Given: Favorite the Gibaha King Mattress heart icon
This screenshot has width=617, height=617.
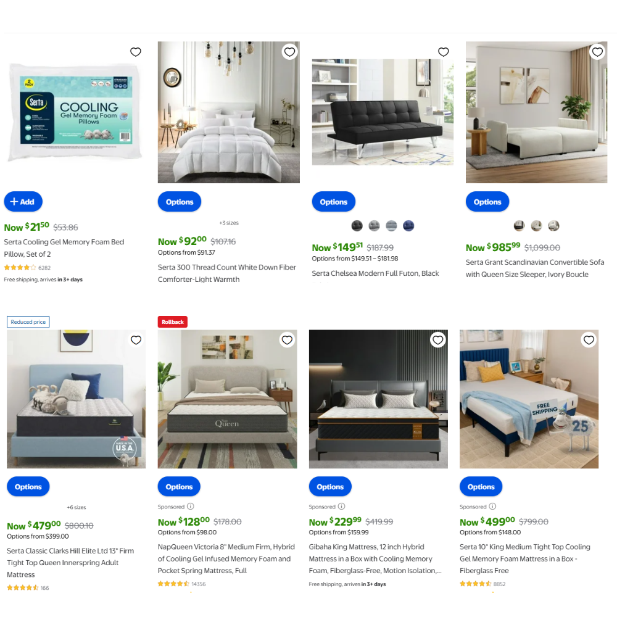Looking at the screenshot, I should (x=438, y=340).
